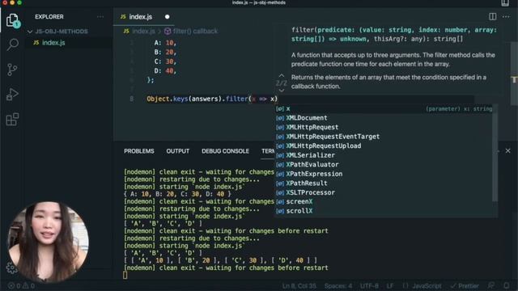Close the bottom panel

tap(507, 151)
